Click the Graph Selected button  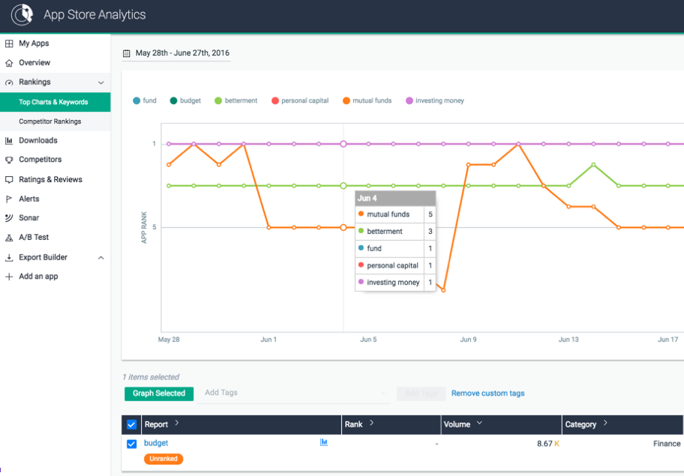159,394
